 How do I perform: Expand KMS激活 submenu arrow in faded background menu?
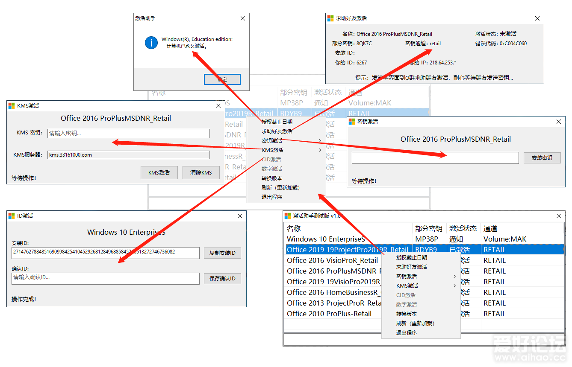[320, 150]
